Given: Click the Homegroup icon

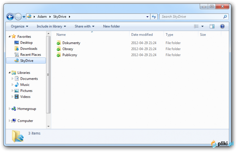Looking at the screenshot, I should coord(14,109).
